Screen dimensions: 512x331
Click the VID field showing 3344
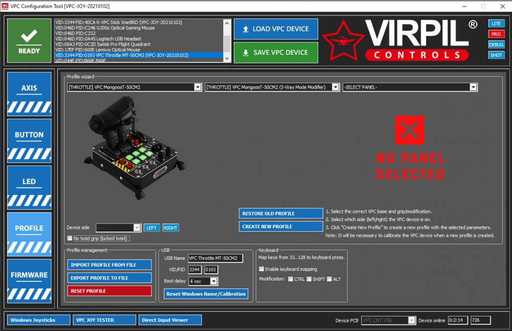pos(195,270)
